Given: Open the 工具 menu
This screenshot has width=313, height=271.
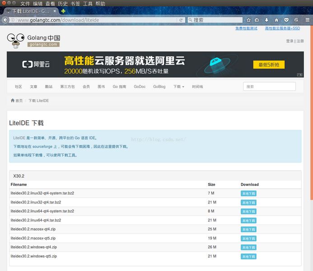Looking at the screenshot, I should 88,4.
